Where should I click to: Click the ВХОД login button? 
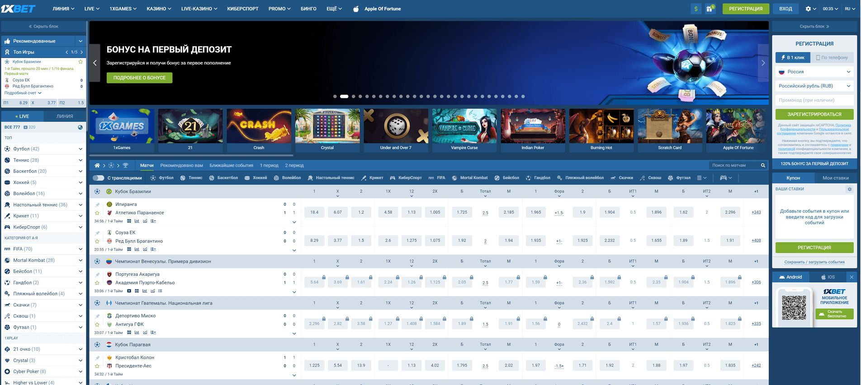785,9
